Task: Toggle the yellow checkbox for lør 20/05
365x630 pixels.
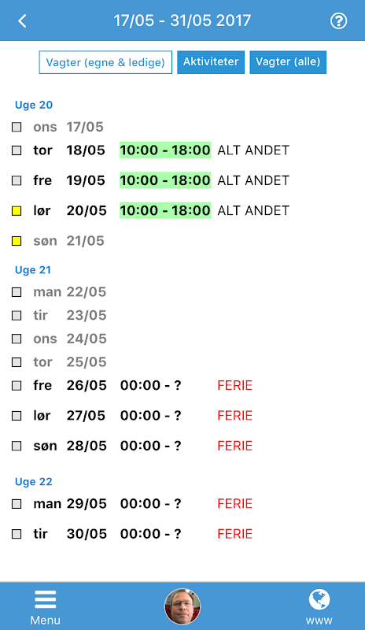Action: pos(17,210)
